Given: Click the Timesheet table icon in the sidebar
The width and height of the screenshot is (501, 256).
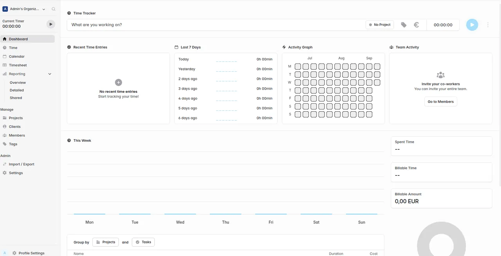Looking at the screenshot, I should (x=5, y=65).
